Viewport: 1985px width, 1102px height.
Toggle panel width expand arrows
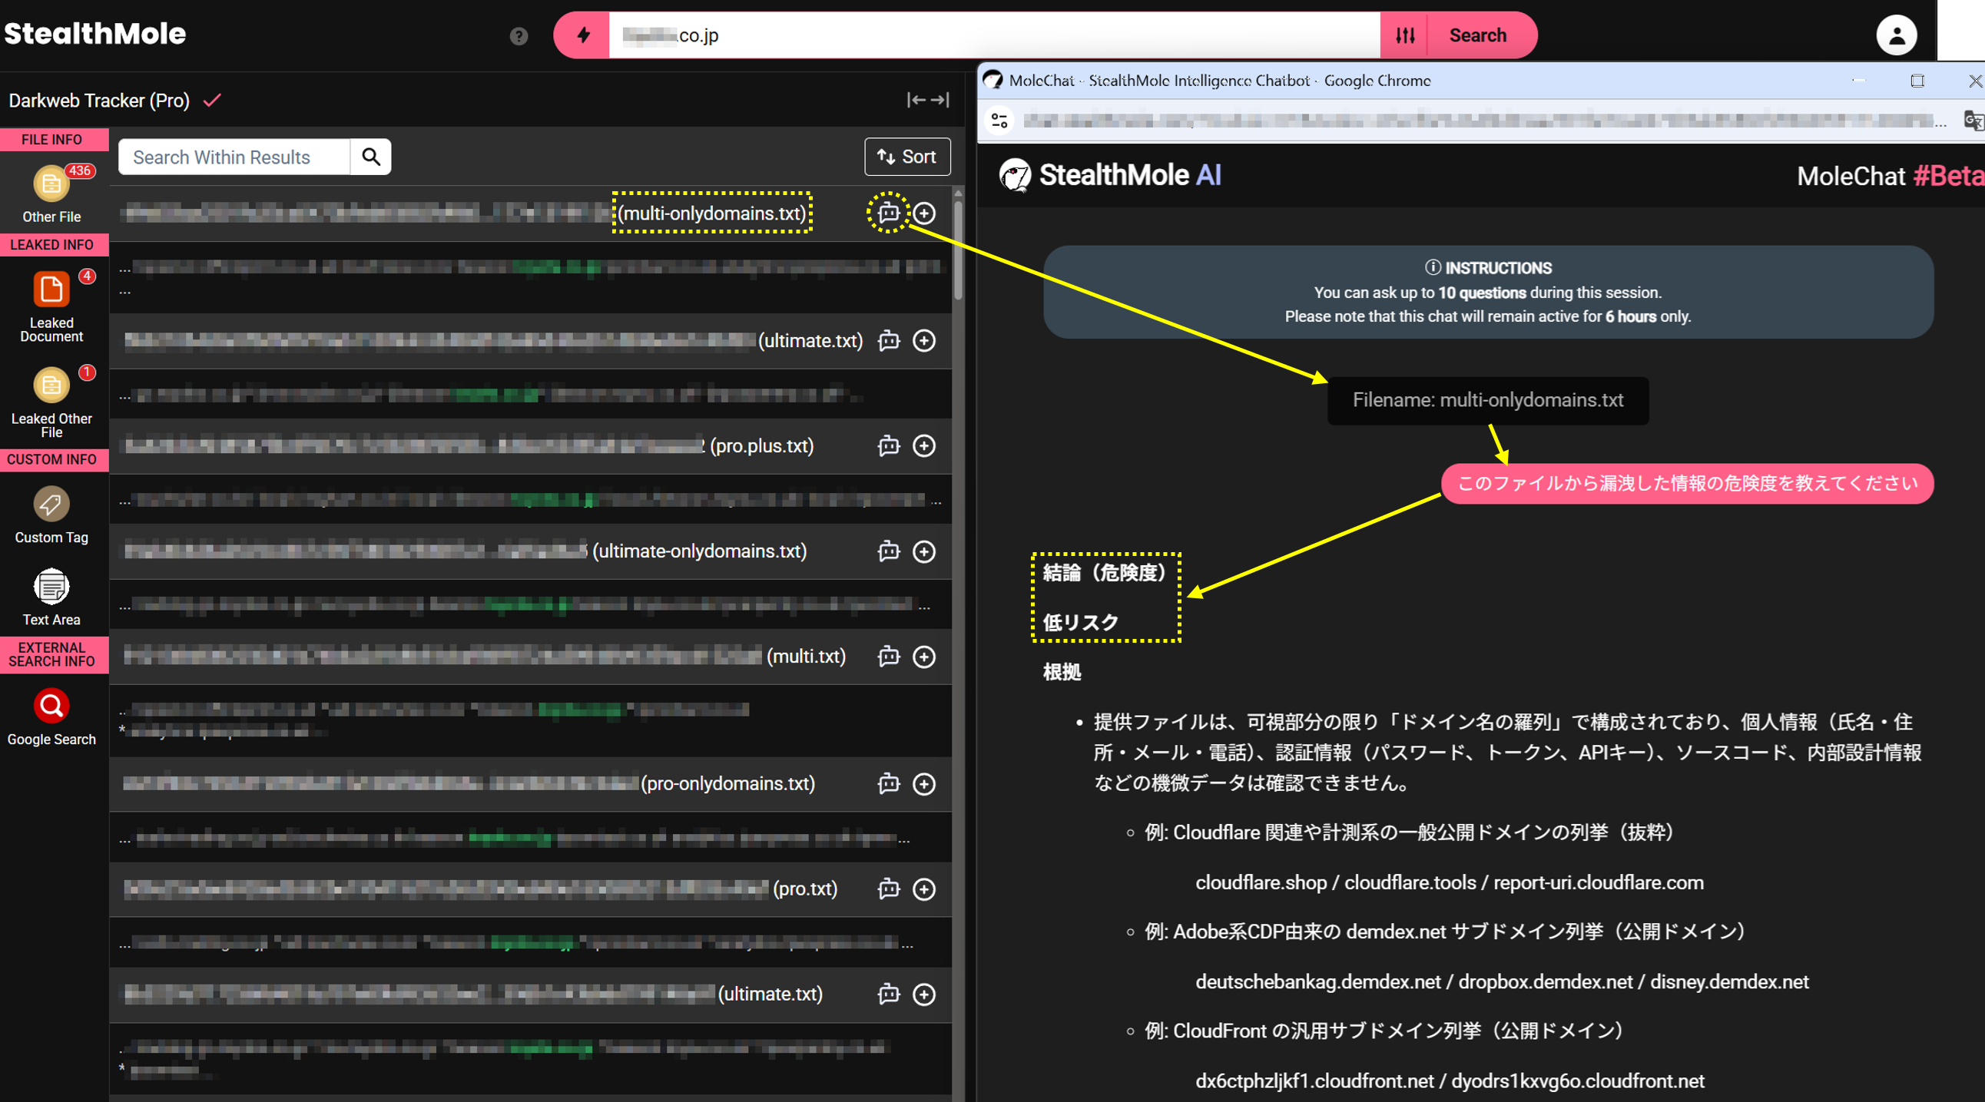pos(928,100)
